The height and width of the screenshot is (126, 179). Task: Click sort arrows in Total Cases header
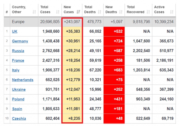[x=58, y=12]
